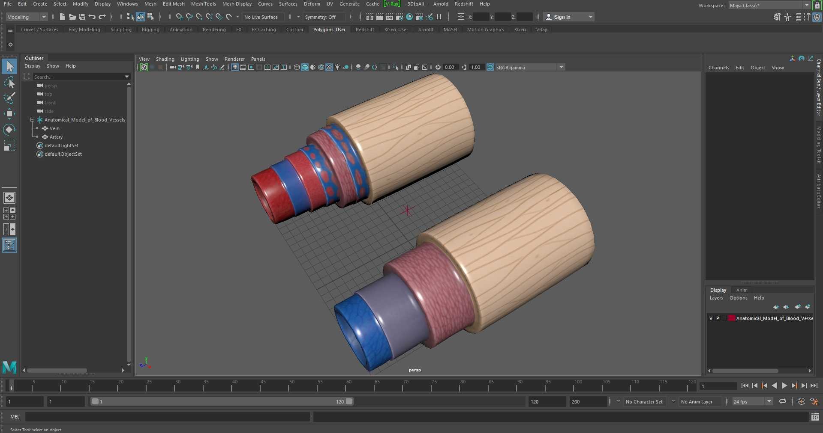823x433 pixels.
Task: Toggle playback P for Anatomical_Model layer
Action: coord(718,318)
